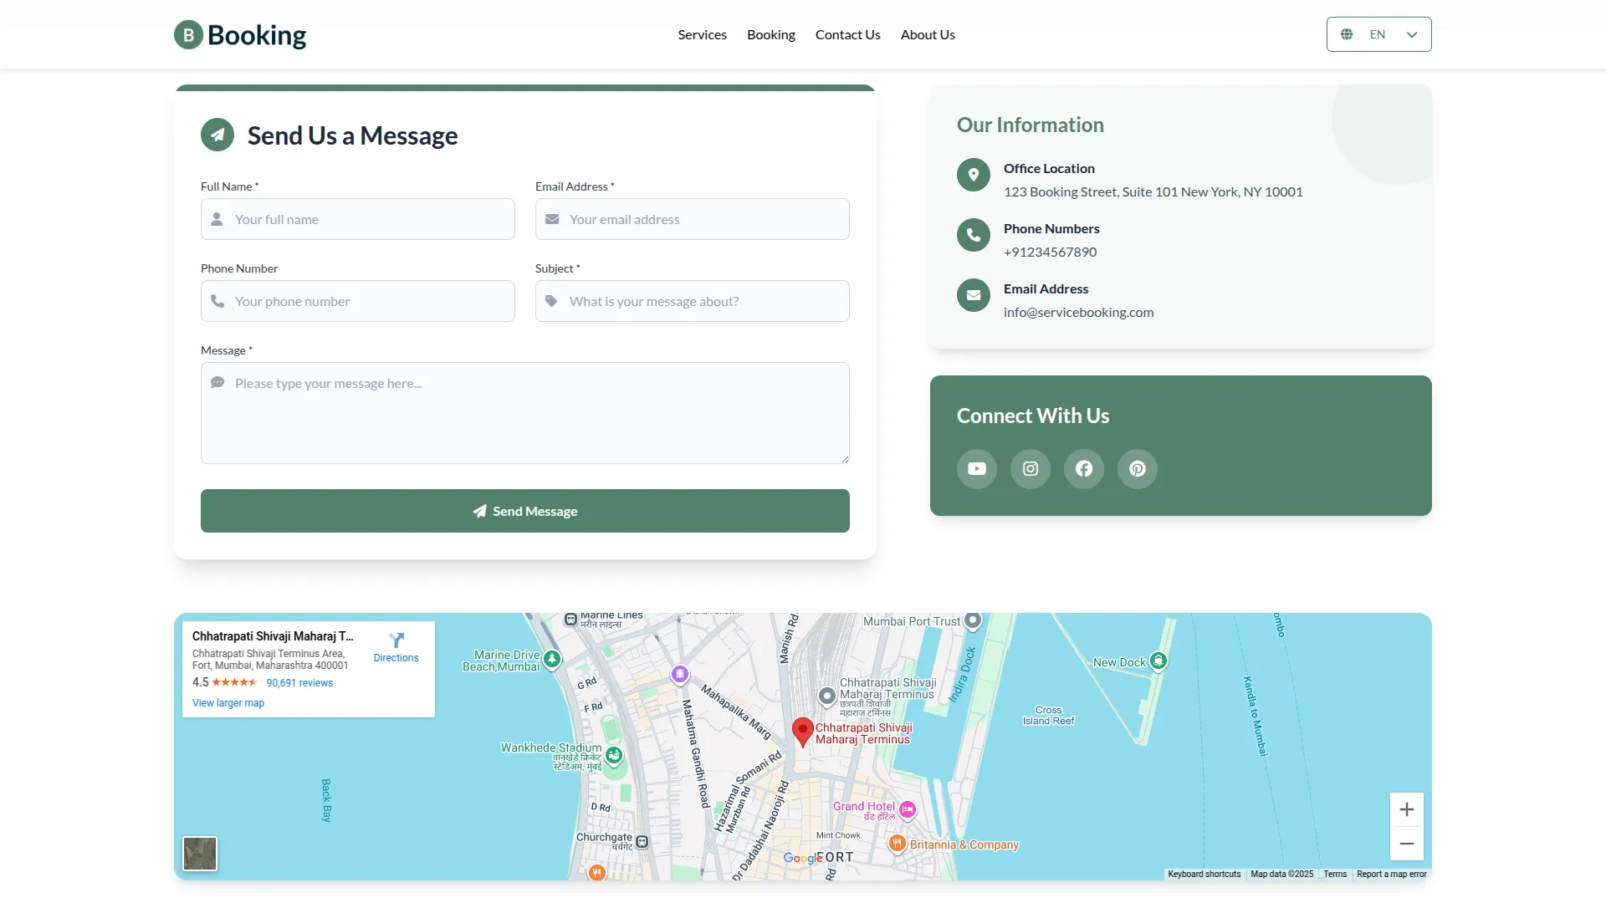The height and width of the screenshot is (903, 1606).
Task: Open the Pinterest social icon
Action: pyautogui.click(x=1137, y=469)
